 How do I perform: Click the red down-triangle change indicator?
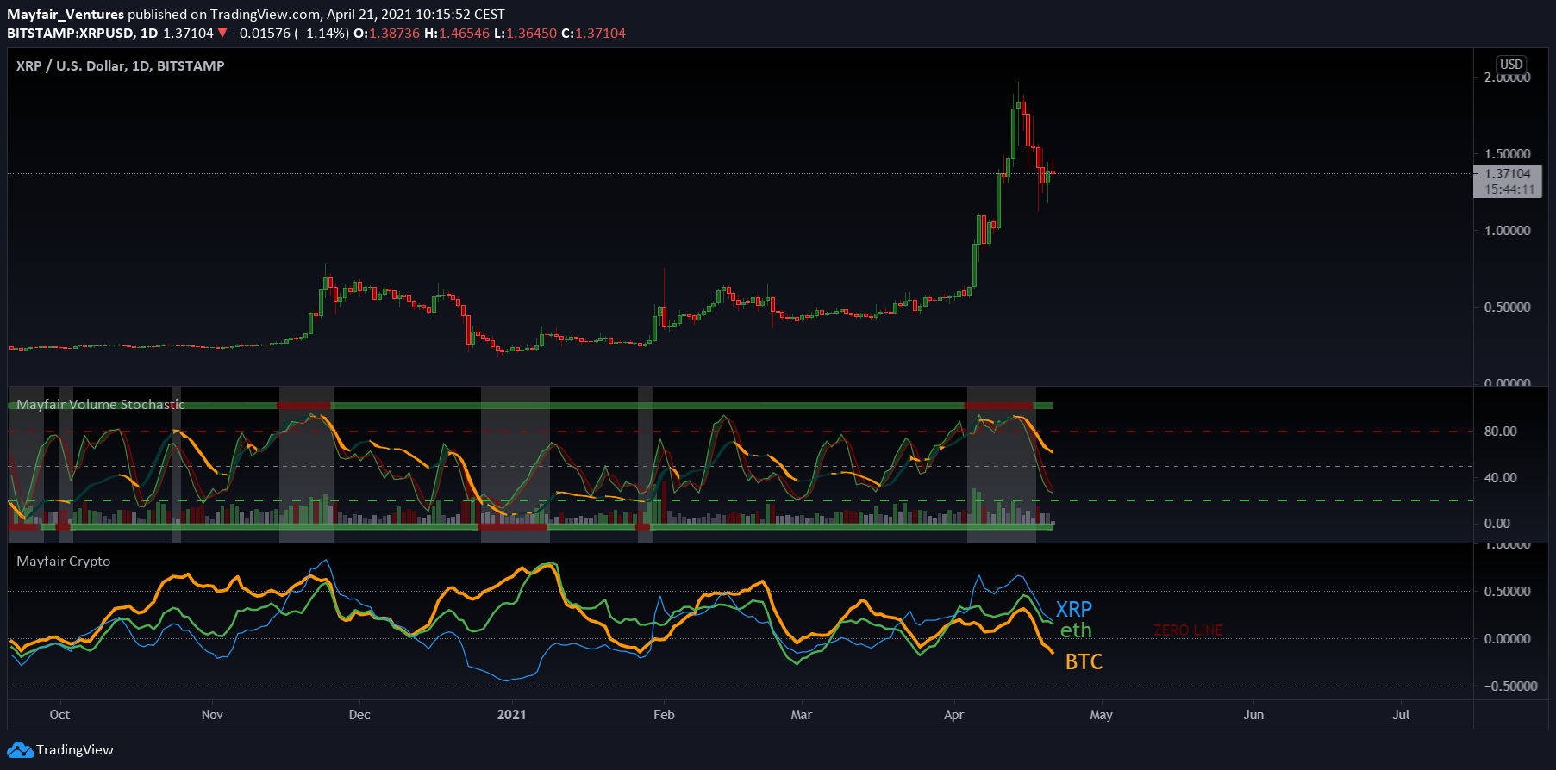click(222, 34)
